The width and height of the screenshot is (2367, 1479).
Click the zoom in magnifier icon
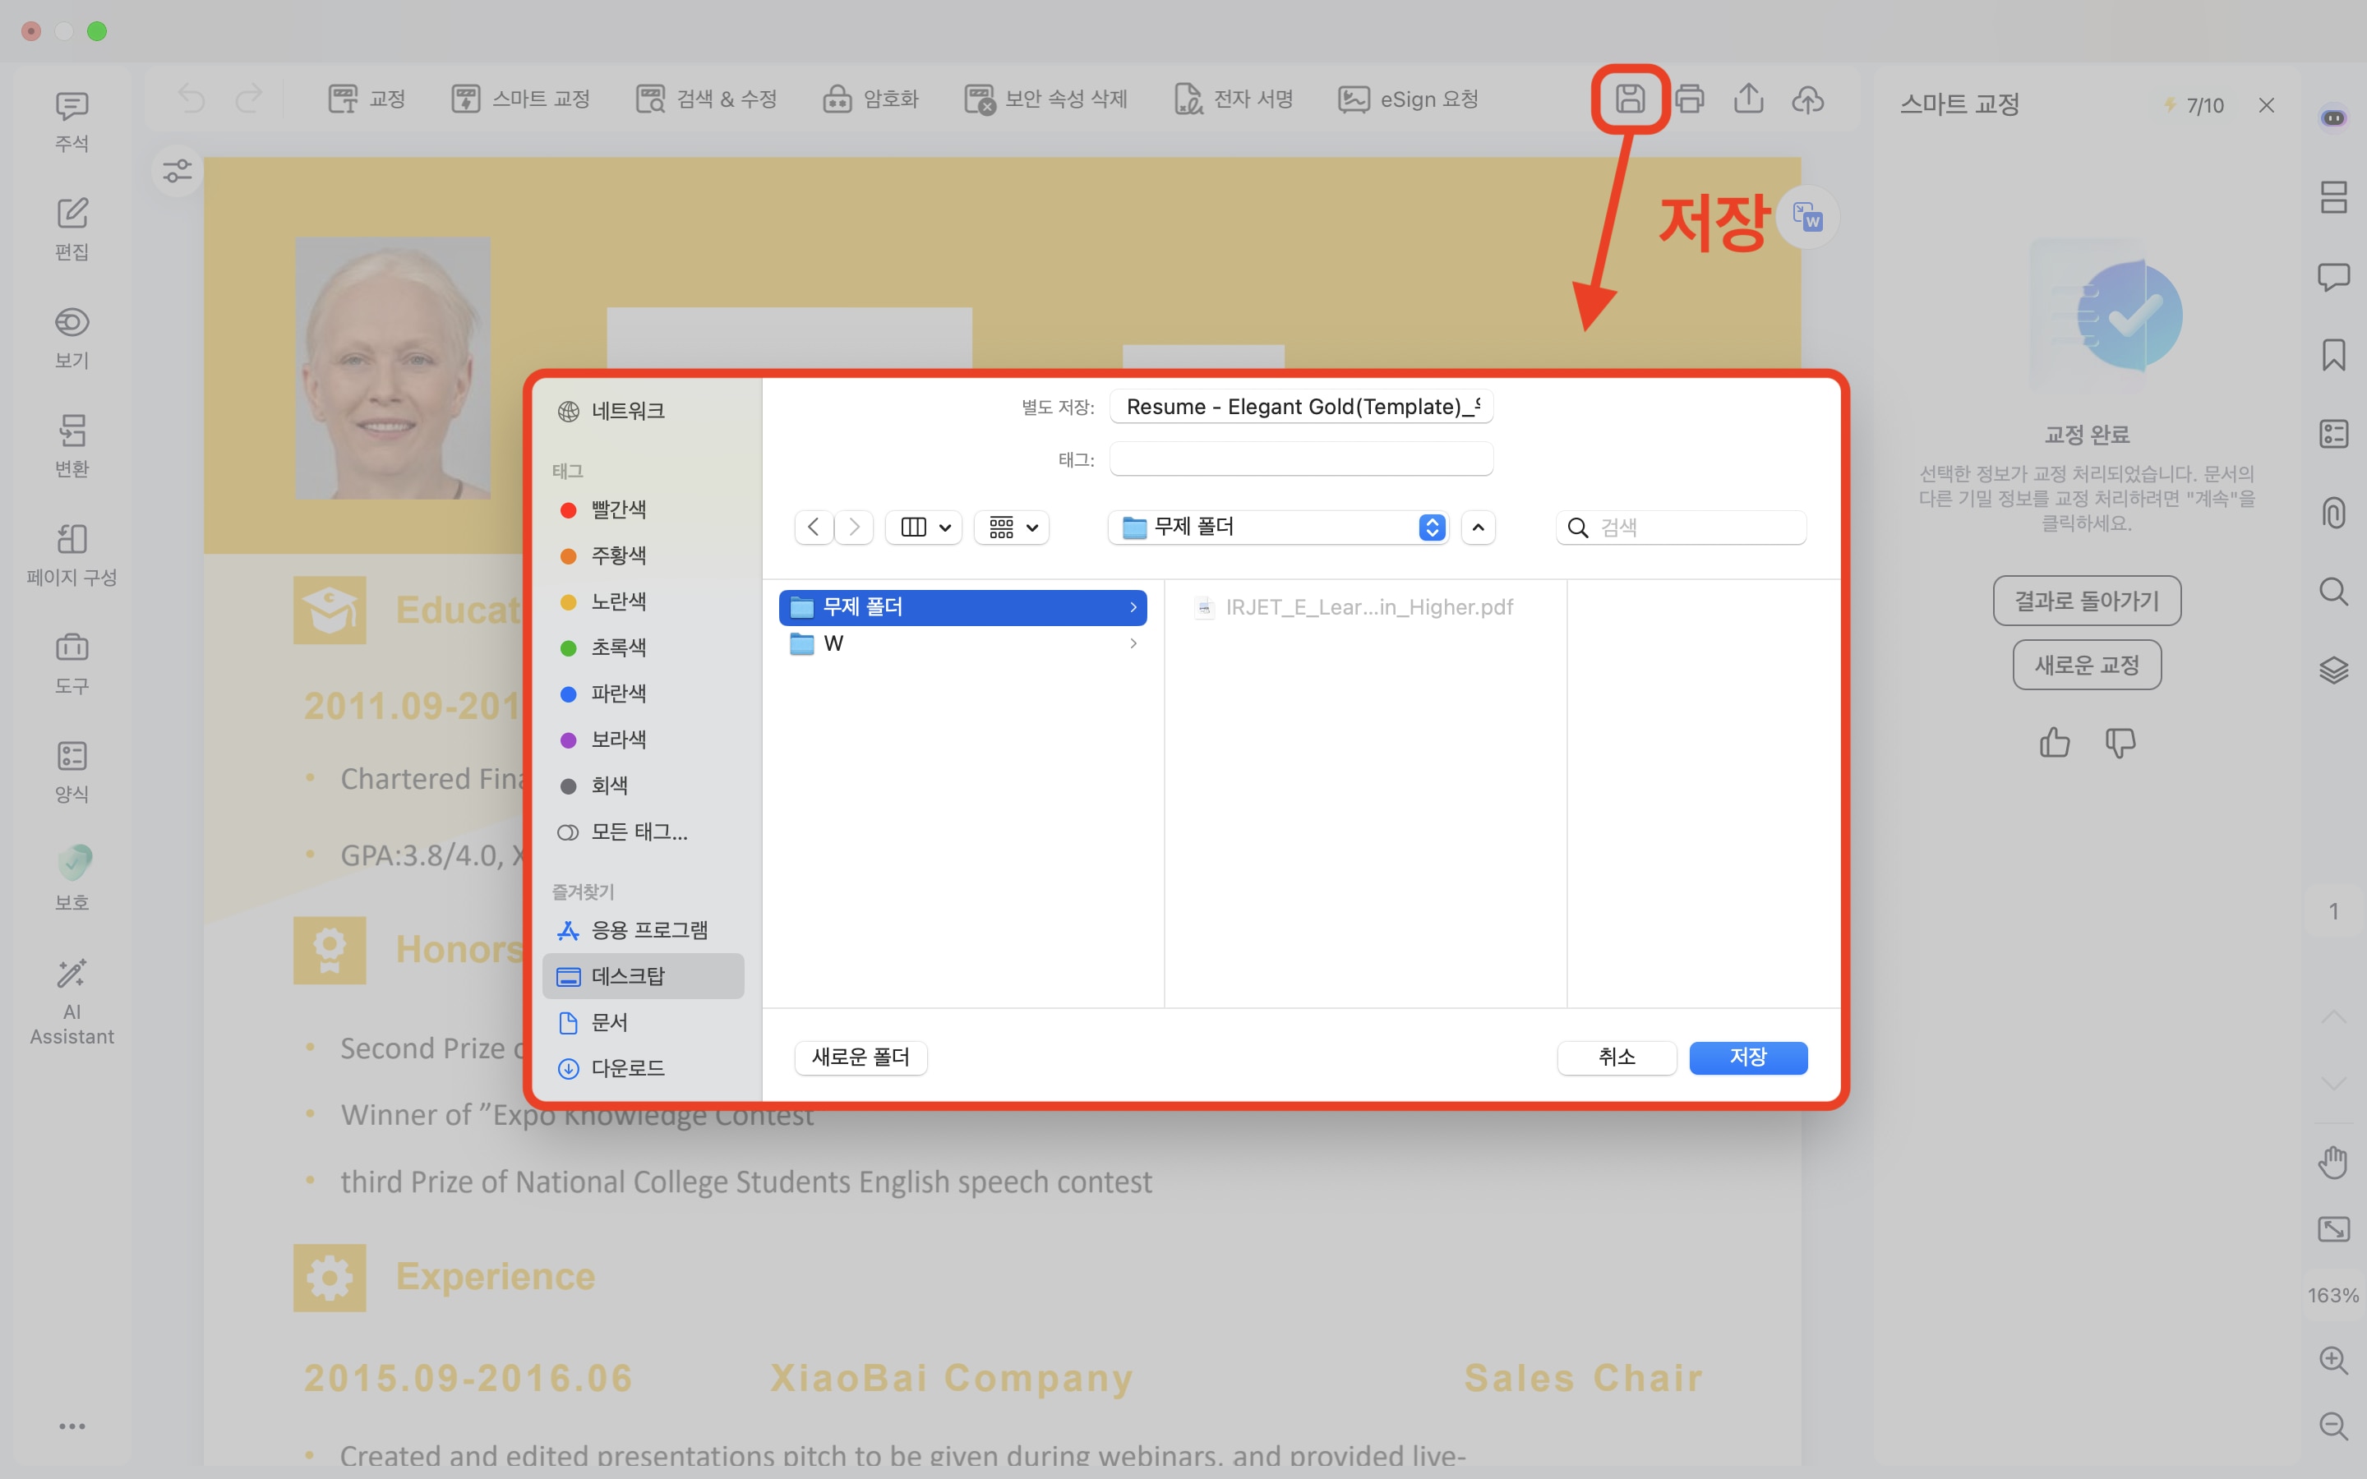click(x=2334, y=1360)
